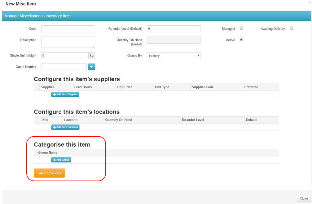This screenshot has height=204, width=312.
Task: Enable the Awaiting Delivery checkbox
Action: coord(292,28)
